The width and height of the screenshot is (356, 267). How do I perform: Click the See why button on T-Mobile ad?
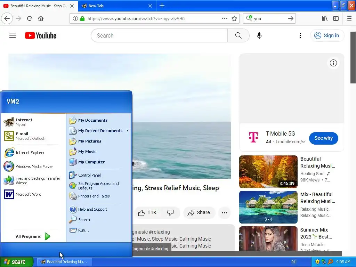tap(324, 138)
